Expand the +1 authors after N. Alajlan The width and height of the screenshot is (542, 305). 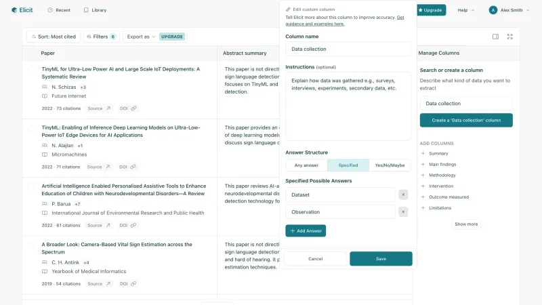coord(80,146)
